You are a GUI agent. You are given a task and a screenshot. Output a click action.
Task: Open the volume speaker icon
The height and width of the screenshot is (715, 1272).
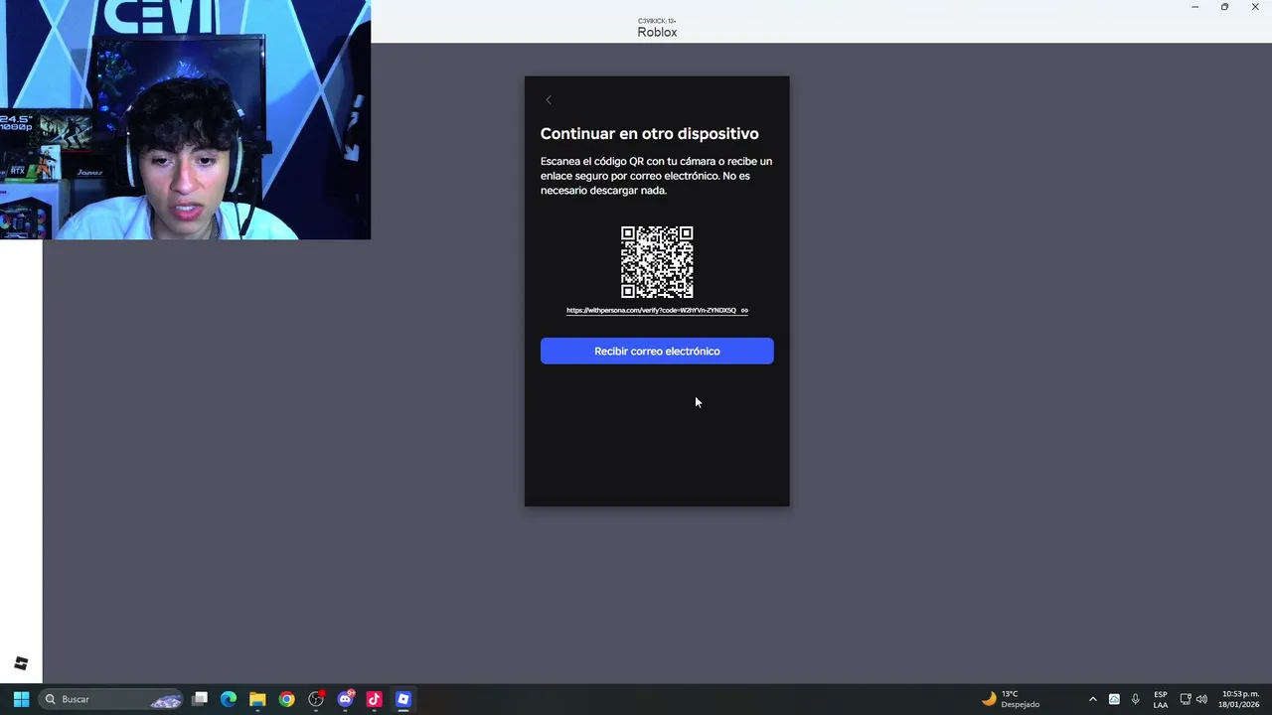pos(1201,699)
